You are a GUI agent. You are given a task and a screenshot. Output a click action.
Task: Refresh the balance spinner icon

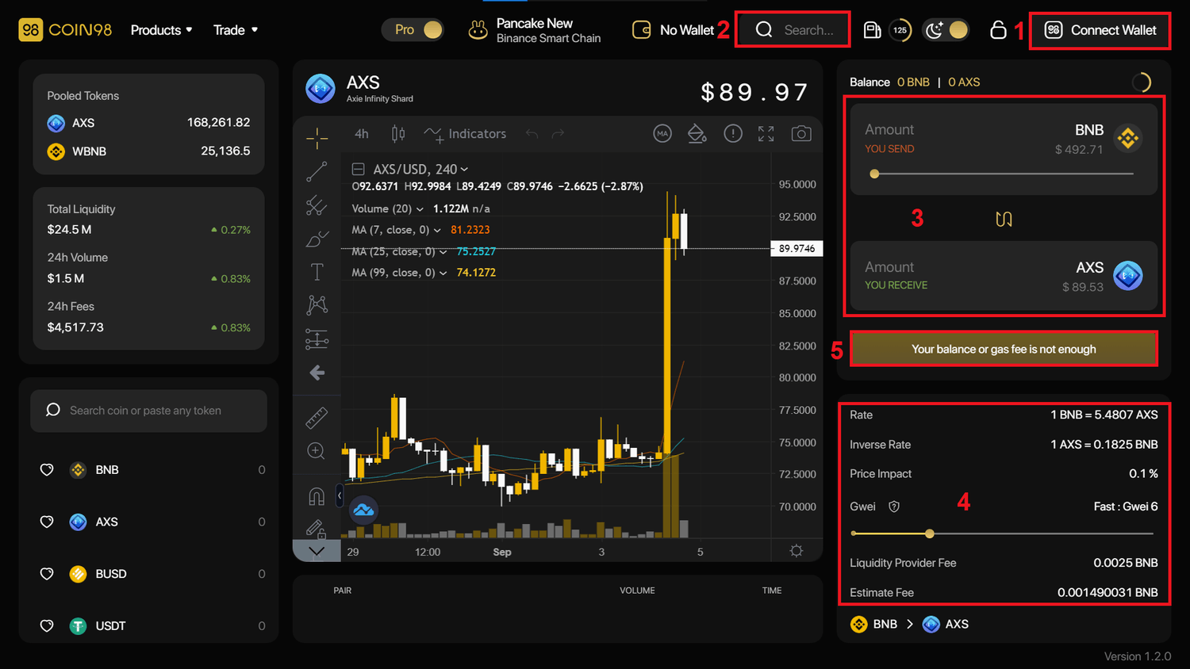coord(1141,82)
